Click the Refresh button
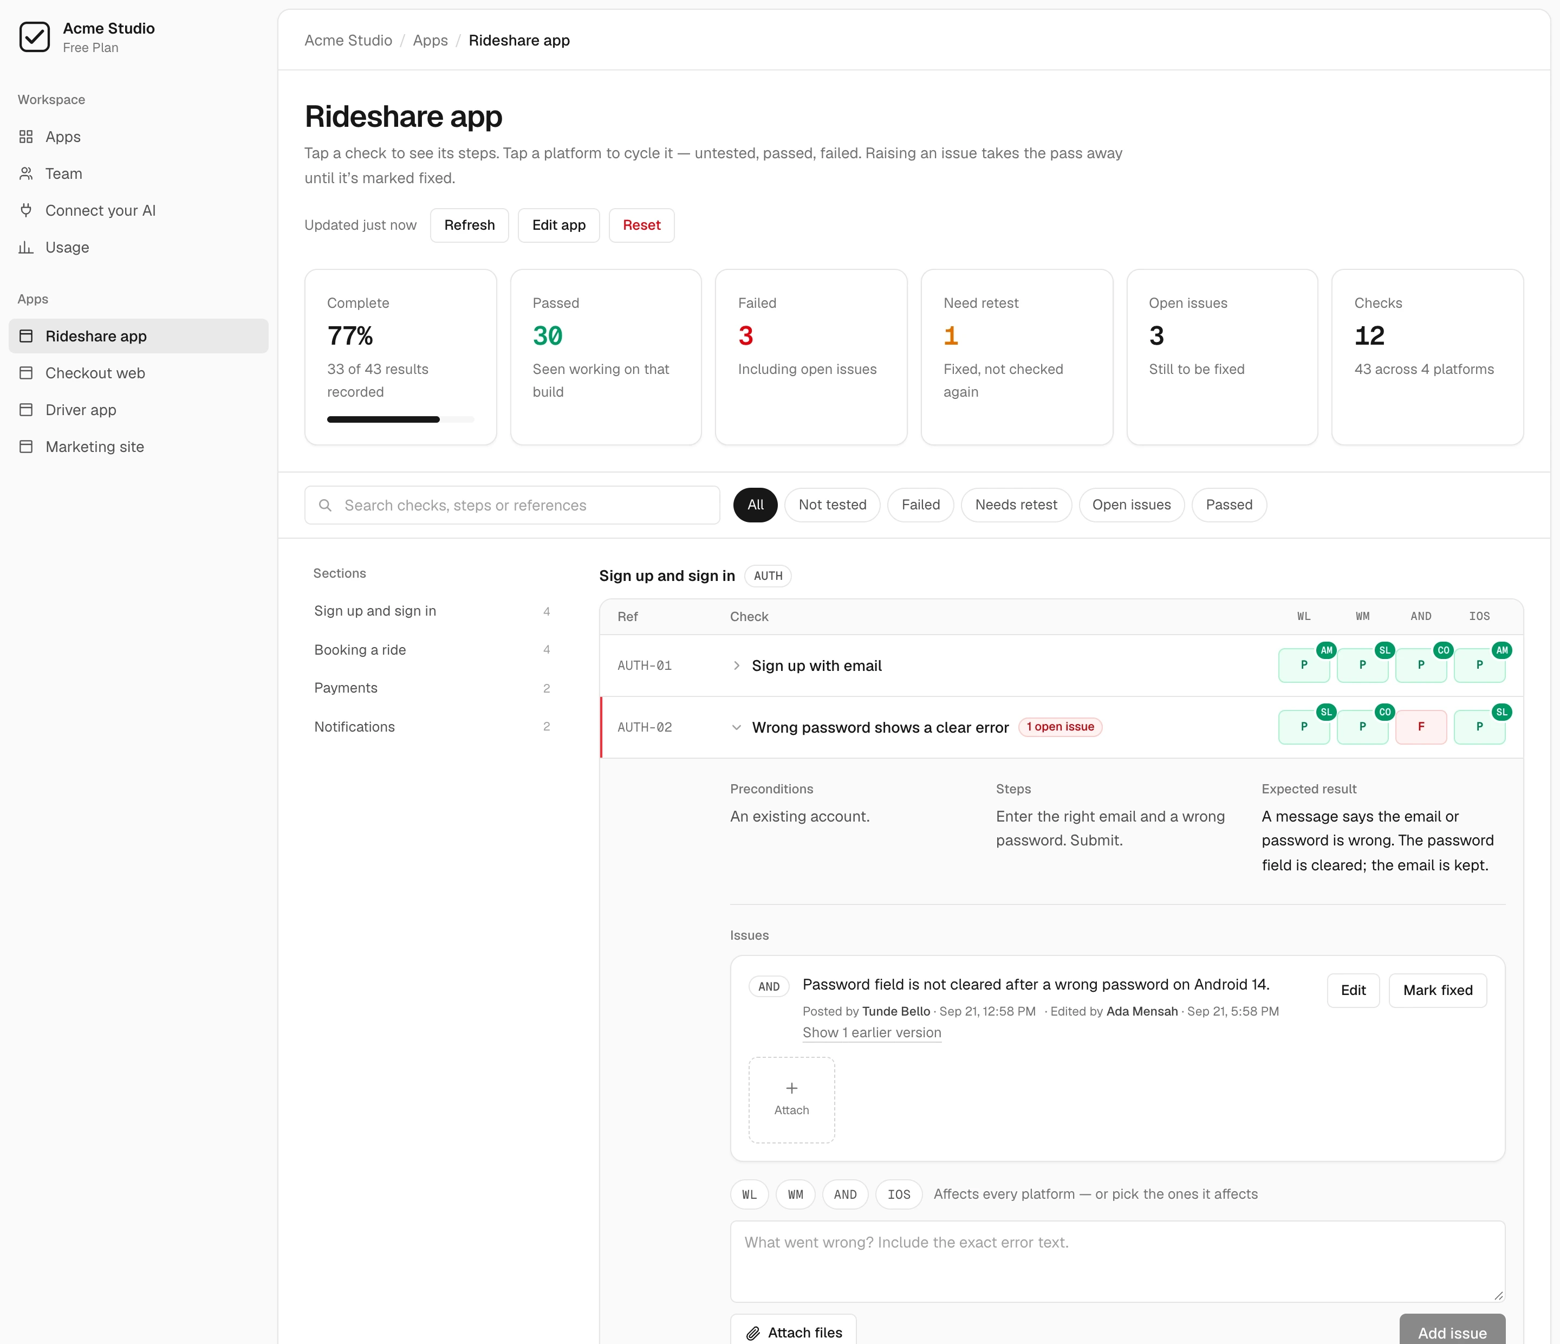Image resolution: width=1560 pixels, height=1344 pixels. 469,225
